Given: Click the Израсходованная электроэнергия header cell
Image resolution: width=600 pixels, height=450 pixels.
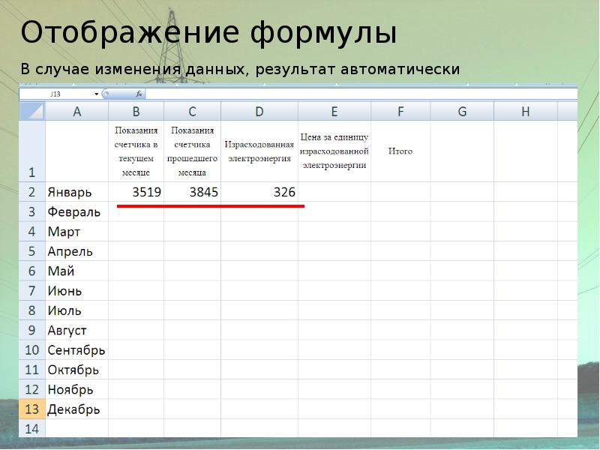Looking at the screenshot, I should [x=259, y=151].
